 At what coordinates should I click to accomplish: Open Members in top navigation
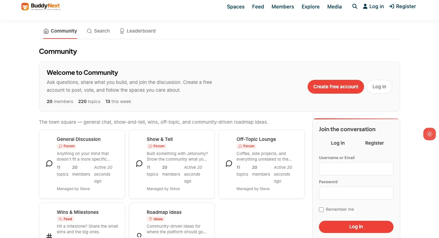(x=283, y=7)
